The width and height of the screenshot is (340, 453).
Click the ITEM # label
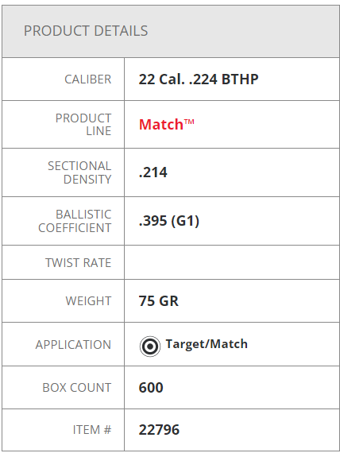[x=92, y=430]
